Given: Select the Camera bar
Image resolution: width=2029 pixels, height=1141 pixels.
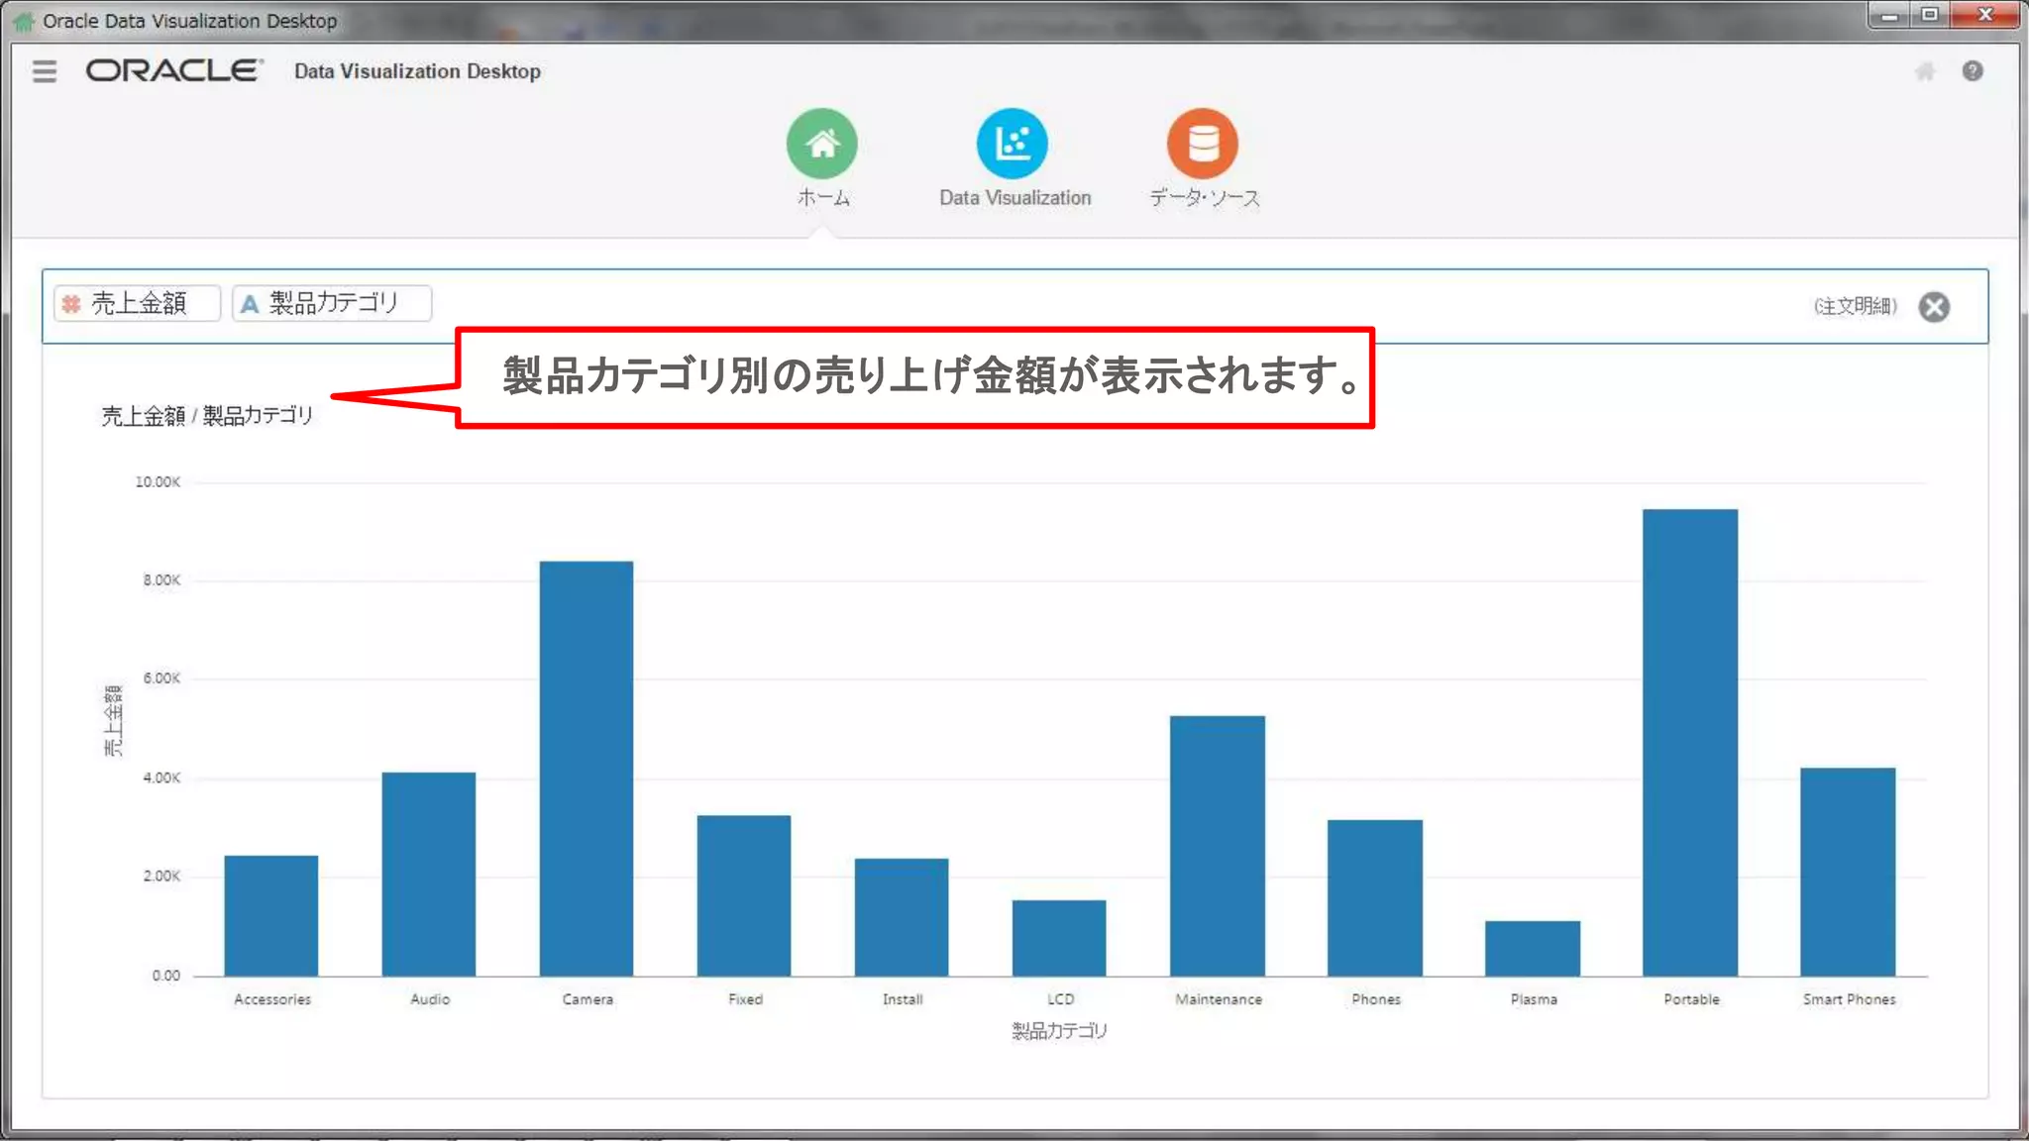Looking at the screenshot, I should pos(587,769).
